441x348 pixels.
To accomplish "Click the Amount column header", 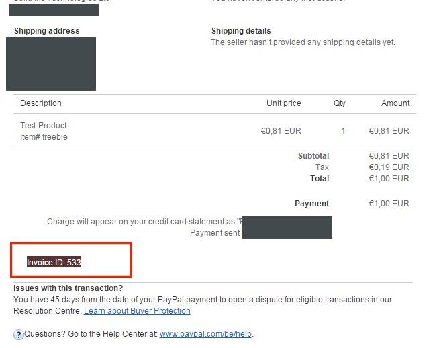I will click(x=395, y=103).
